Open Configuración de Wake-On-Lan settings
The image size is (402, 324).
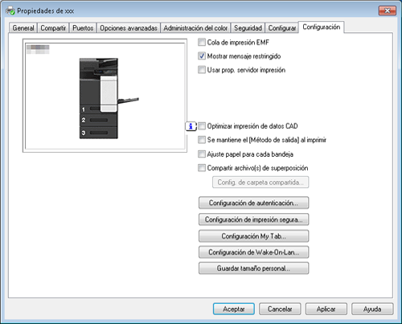[253, 252]
